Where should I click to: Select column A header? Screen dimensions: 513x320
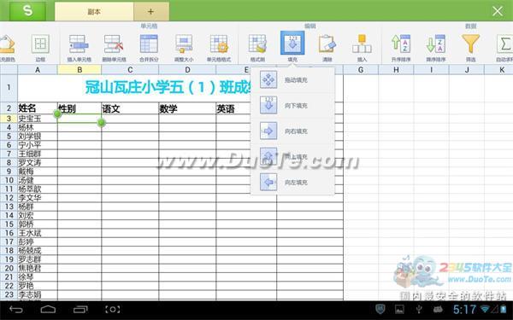(38, 70)
